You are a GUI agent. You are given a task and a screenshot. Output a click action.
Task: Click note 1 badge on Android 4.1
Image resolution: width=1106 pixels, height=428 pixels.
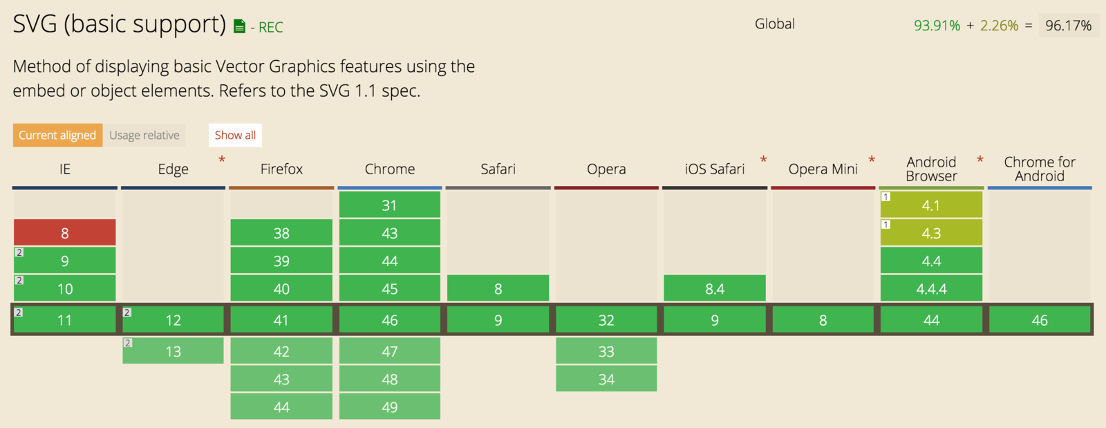(x=886, y=197)
